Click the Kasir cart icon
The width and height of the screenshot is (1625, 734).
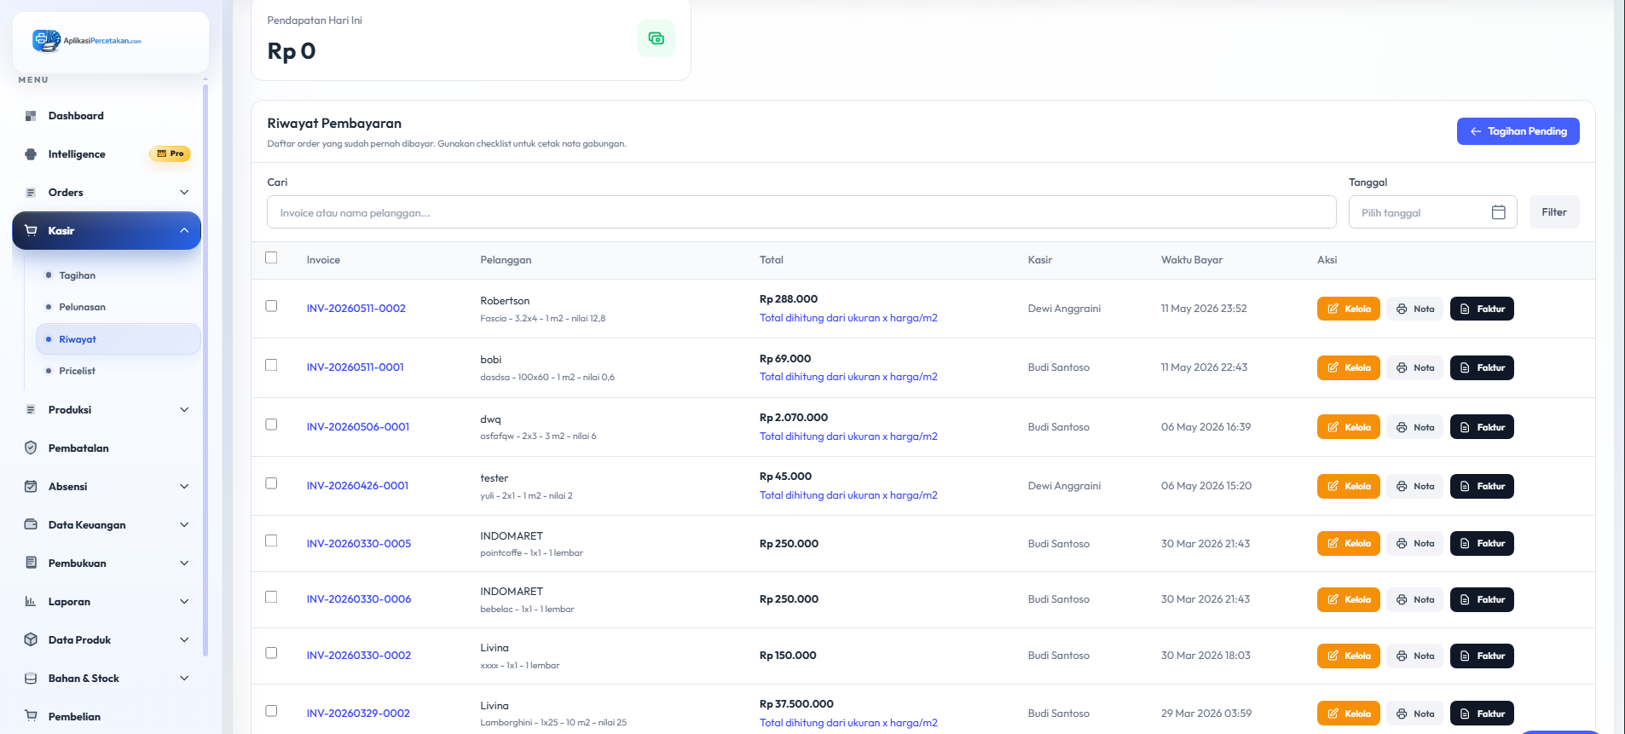(x=31, y=231)
